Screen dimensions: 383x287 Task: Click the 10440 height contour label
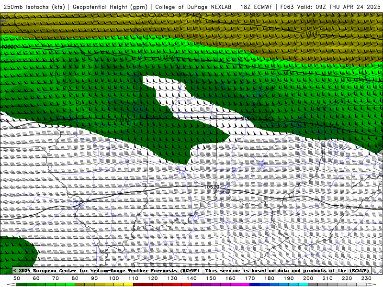click(x=313, y=33)
